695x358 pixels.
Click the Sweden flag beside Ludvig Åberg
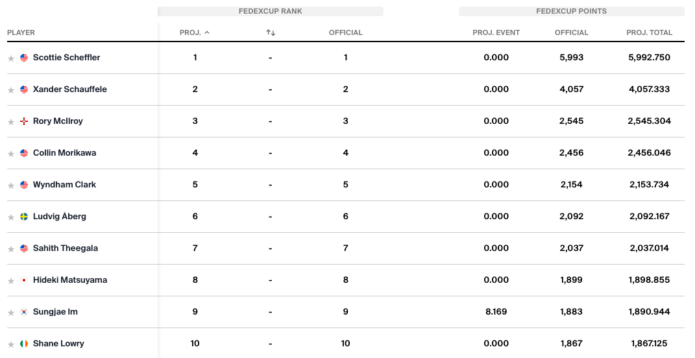pos(24,217)
